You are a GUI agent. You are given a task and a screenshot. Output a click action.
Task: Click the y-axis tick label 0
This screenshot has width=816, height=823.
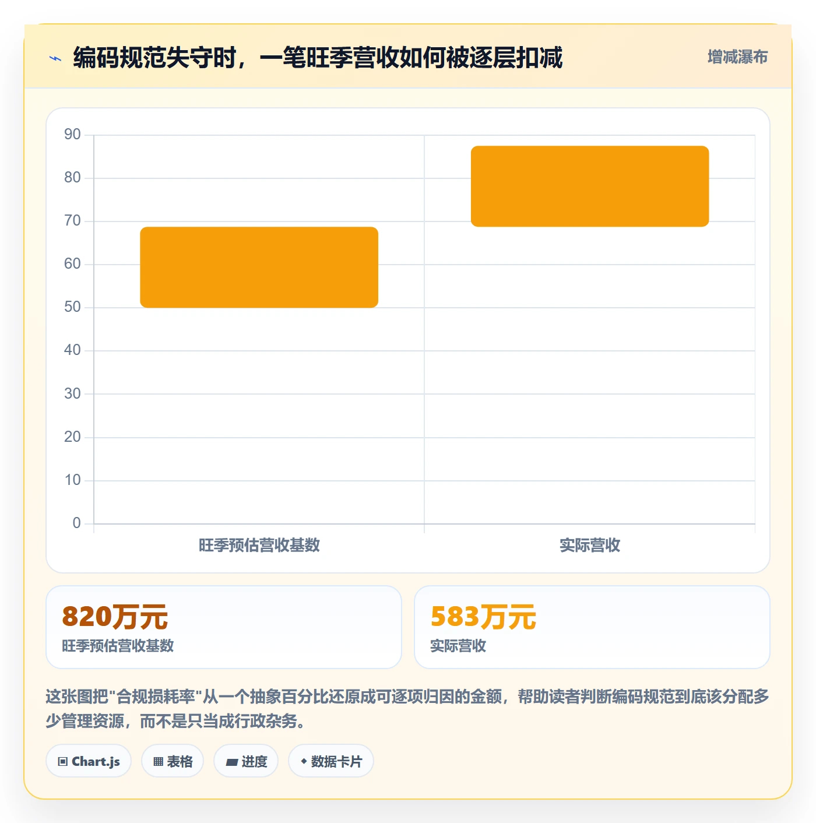76,523
